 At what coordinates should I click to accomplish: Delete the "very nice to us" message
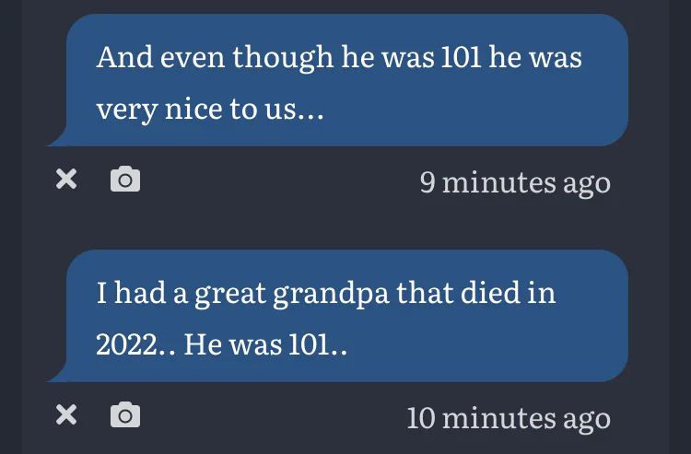tap(65, 180)
